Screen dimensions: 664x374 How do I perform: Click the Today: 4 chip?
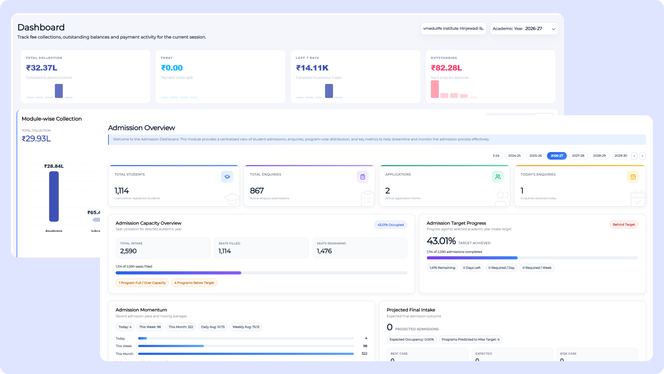pos(125,327)
